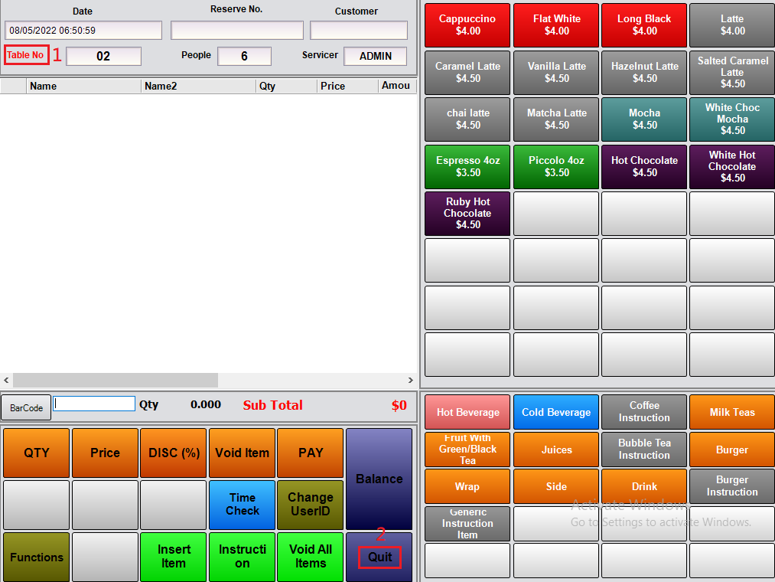775x582 pixels.
Task: Click the Servicer field showing ADMIN
Action: (x=376, y=56)
